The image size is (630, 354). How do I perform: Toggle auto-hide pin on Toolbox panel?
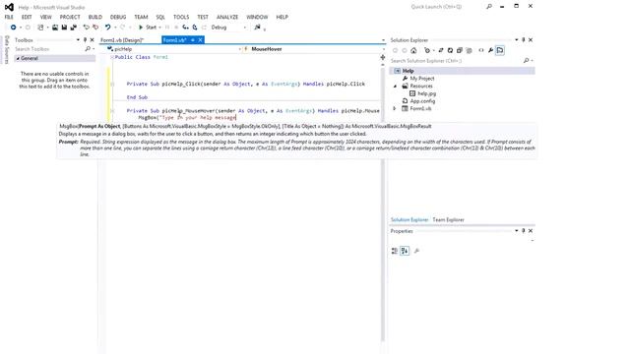(85, 40)
